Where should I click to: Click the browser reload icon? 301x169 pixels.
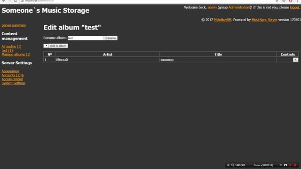16,1
